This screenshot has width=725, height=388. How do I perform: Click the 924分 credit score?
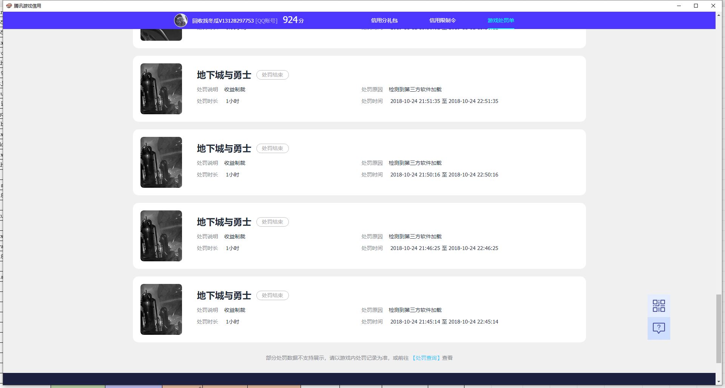pos(293,20)
